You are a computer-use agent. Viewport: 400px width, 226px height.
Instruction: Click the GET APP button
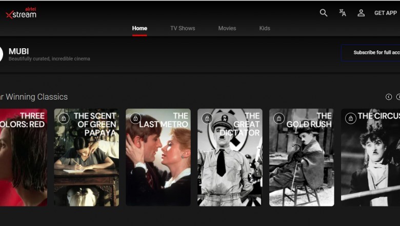click(385, 13)
